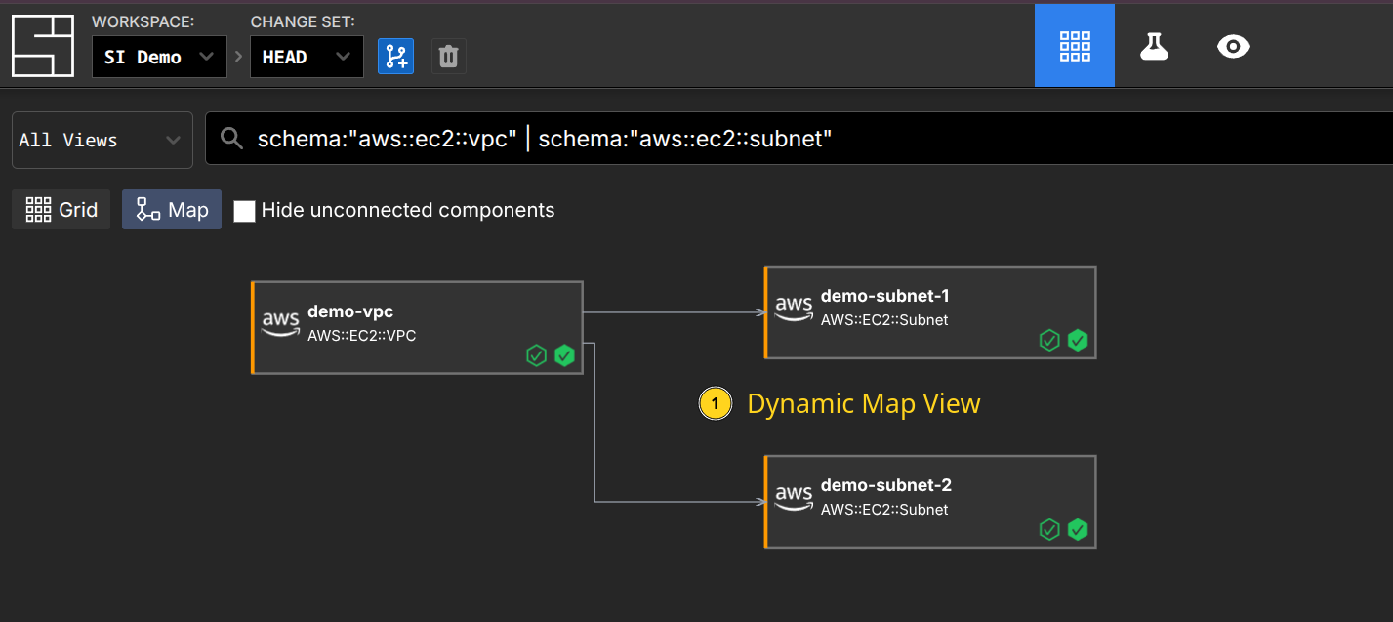The width and height of the screenshot is (1393, 622).
Task: Click the search magnifier icon
Action: [231, 139]
